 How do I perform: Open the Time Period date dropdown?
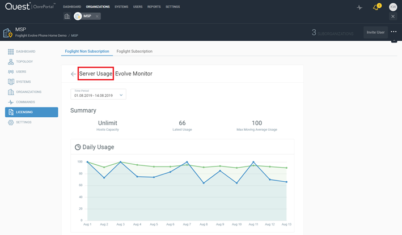pos(98,94)
